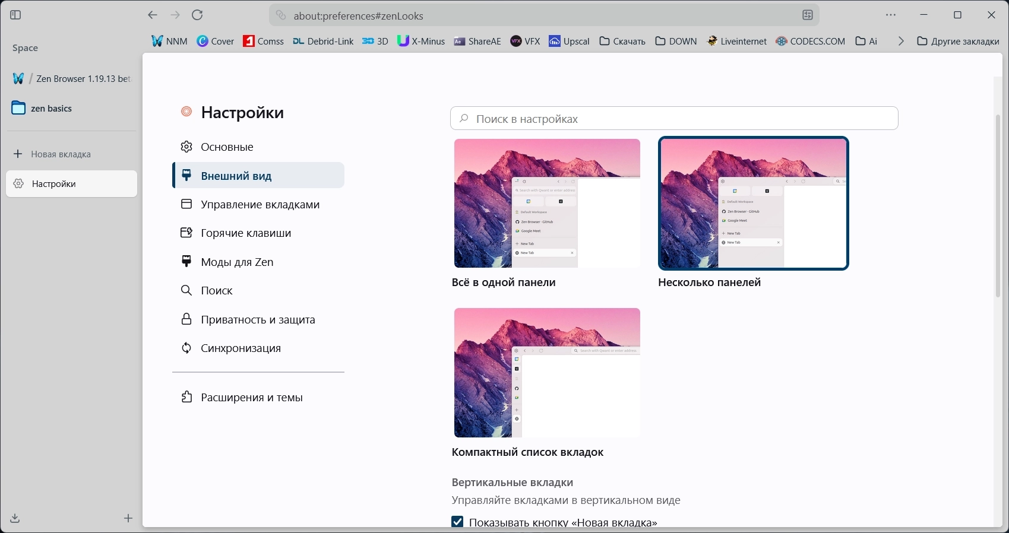Click the reload page icon
The width and height of the screenshot is (1009, 533).
click(198, 15)
